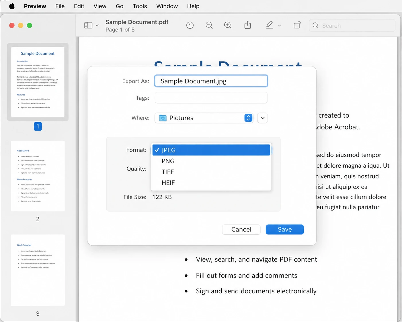The height and width of the screenshot is (322, 402).
Task: Open the Edit menu
Action: 79,6
